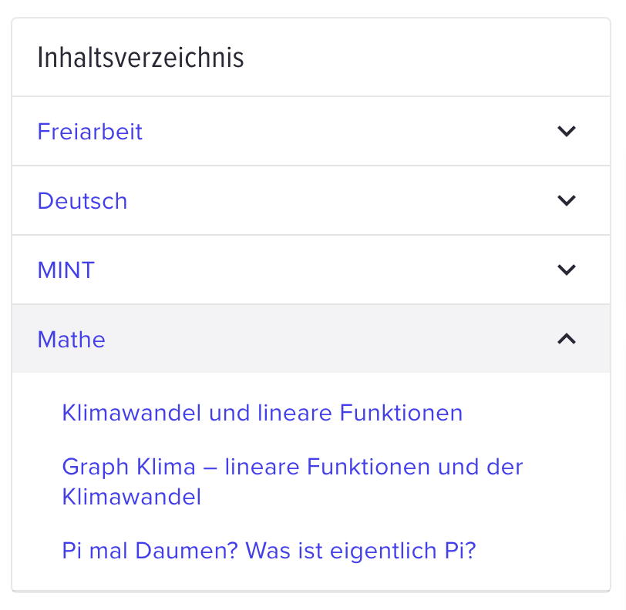Viewport: 626px width, 610px height.
Task: Collapse Mathe using the up chevron
Action: (566, 339)
